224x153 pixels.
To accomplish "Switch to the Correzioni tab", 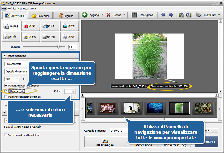I will [40, 15].
